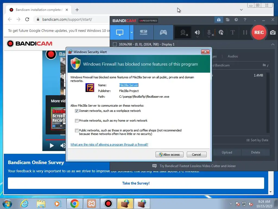Reload the Chrome page
The image size is (278, 209).
[27, 19]
